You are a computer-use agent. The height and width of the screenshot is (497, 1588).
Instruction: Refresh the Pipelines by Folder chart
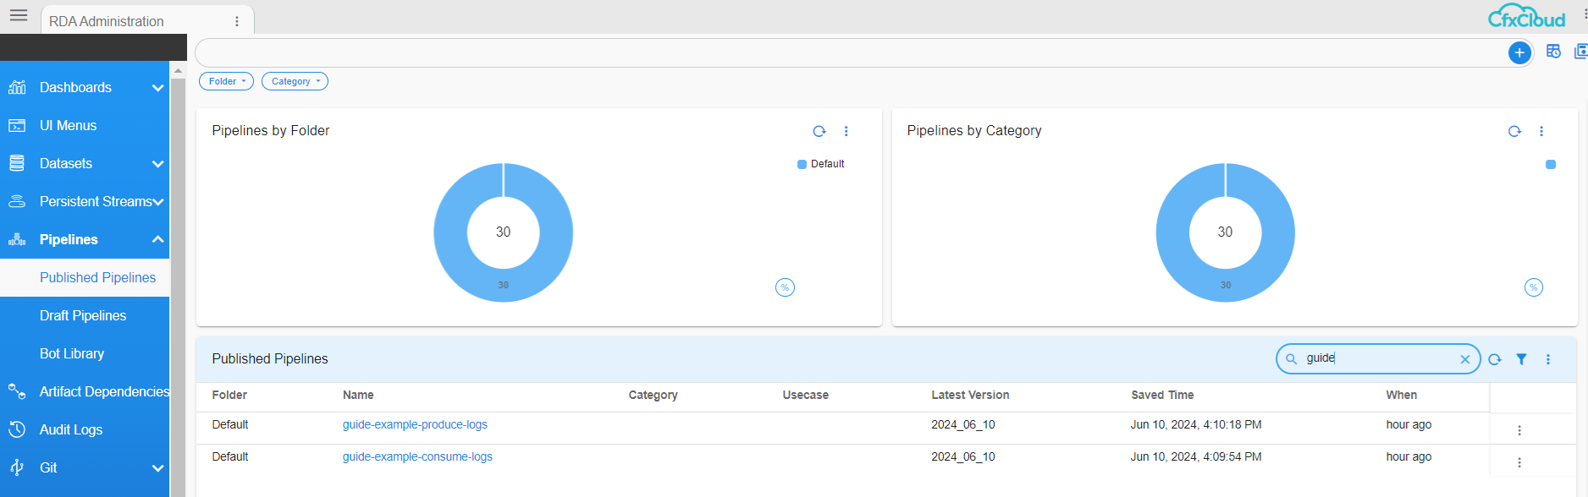(819, 131)
